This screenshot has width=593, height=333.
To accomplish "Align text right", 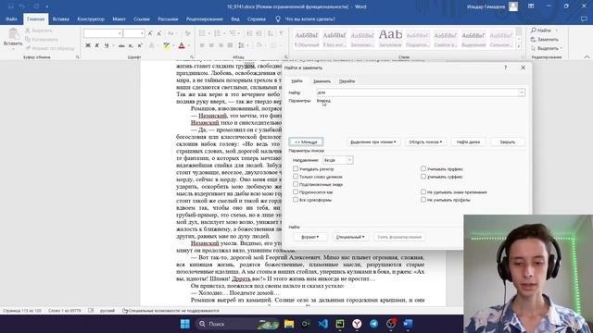I will pos(221,45).
